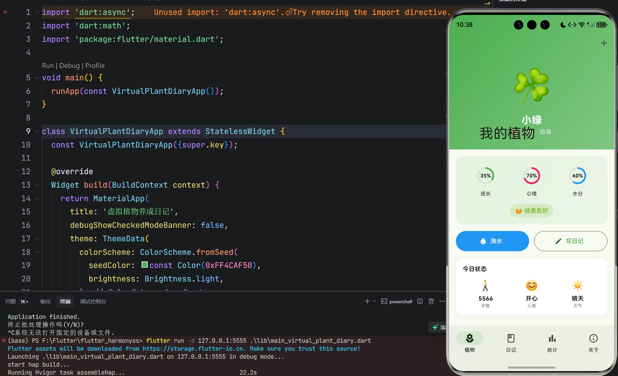Viewport: 618px width, 376px height.
Task: Open the 调试控制台 debug console tab
Action: [x=93, y=302]
